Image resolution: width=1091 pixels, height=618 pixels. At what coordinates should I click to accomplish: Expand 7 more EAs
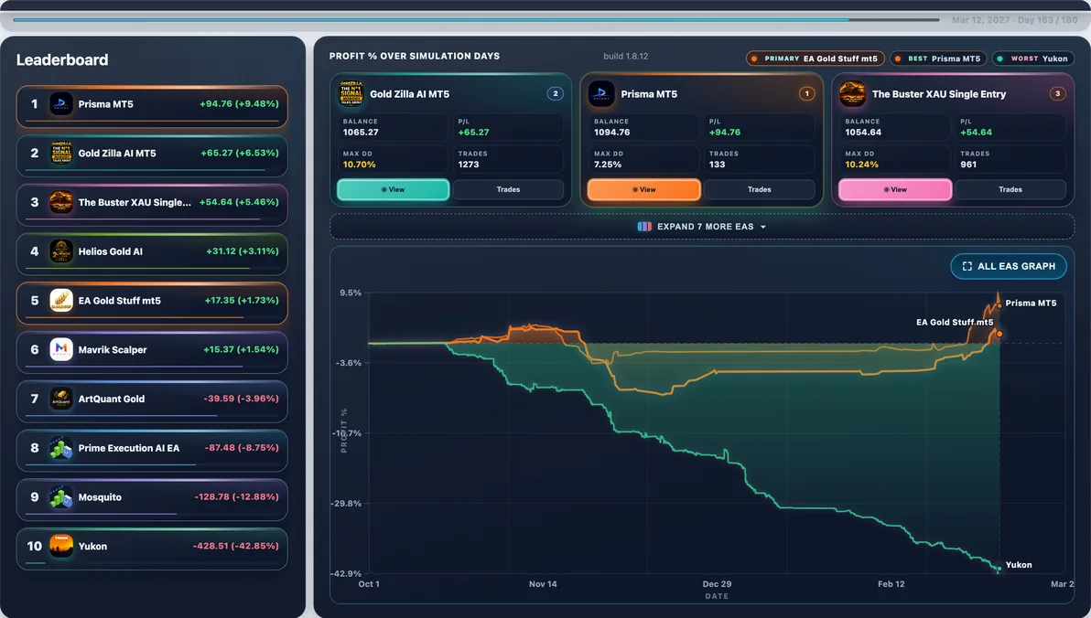pos(702,227)
